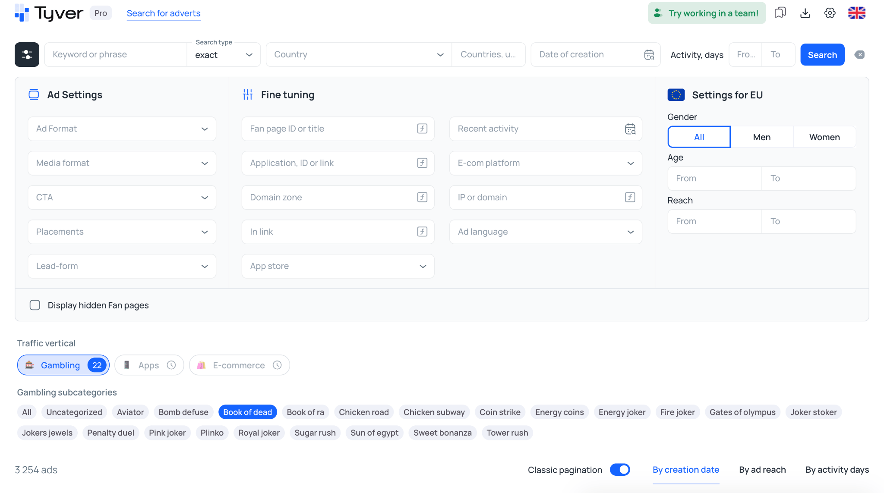
Task: Toggle the Apps traffic vertical chip
Action: point(149,365)
